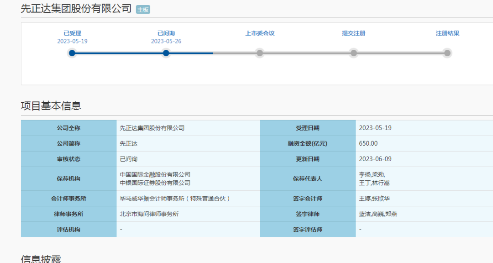
Task: Click the dash value in 评估机构 row
Action: [121, 230]
